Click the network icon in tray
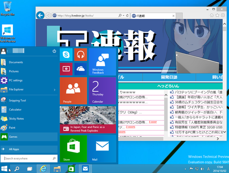 pos(197,169)
